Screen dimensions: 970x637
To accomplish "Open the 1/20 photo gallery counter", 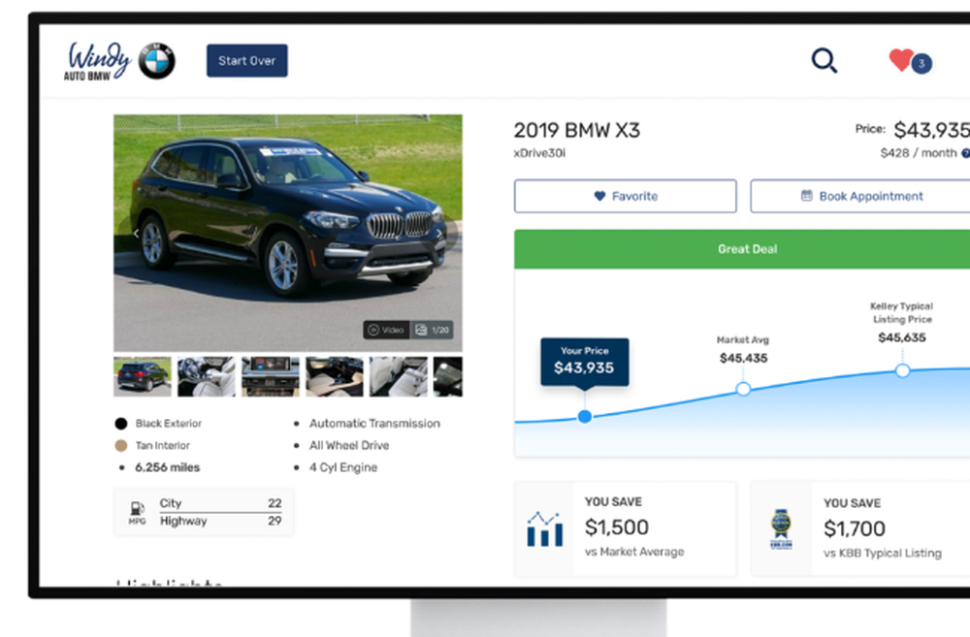I will pos(432,330).
